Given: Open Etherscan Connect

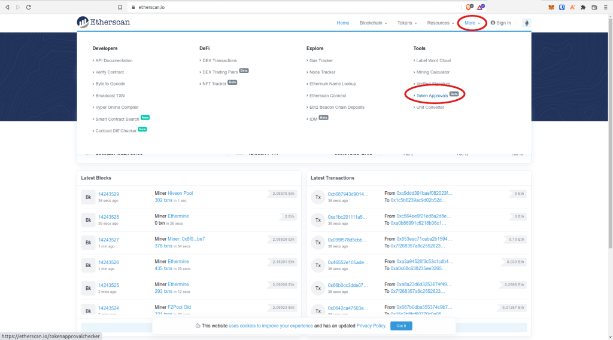Looking at the screenshot, I should pyautogui.click(x=327, y=96).
